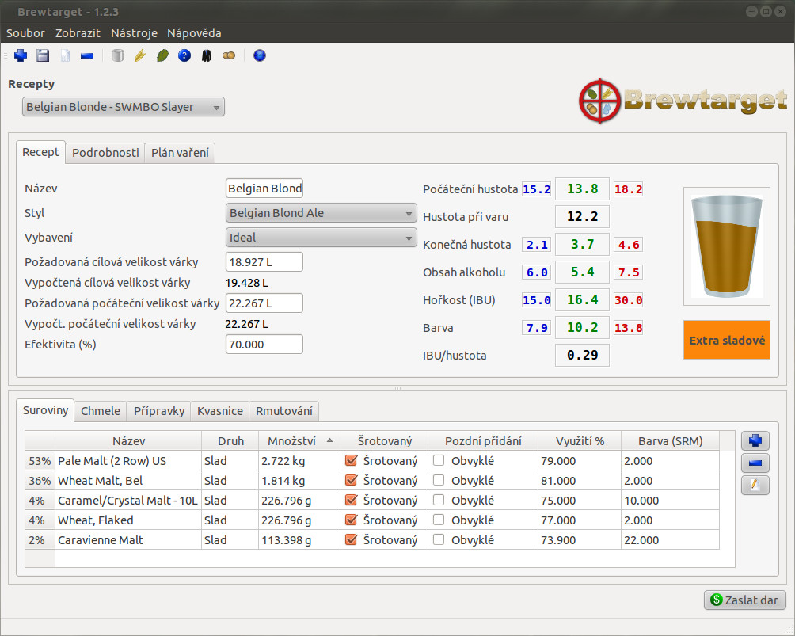
Task: Open the Soubor menu
Action: click(25, 33)
